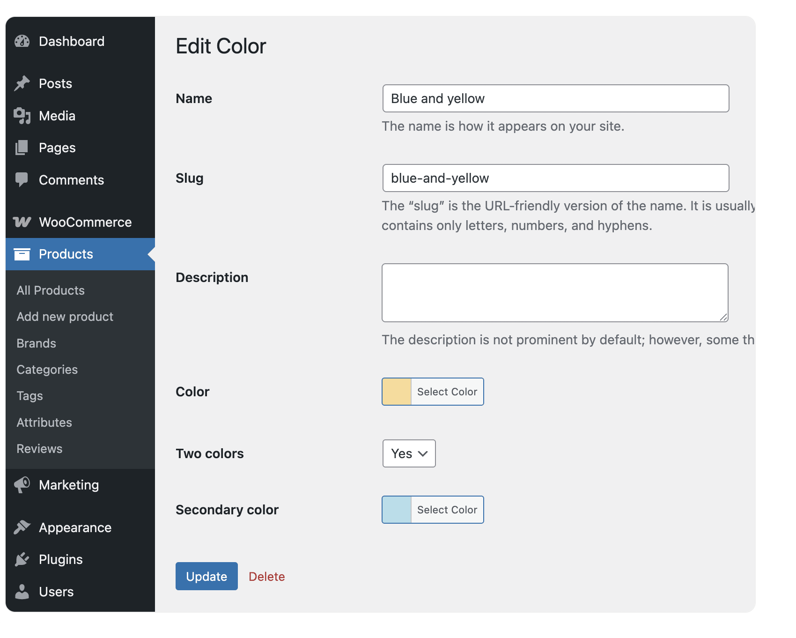Screen dimensions: 796x638
Task: Click the WooCommerce logo icon
Action: coord(22,222)
